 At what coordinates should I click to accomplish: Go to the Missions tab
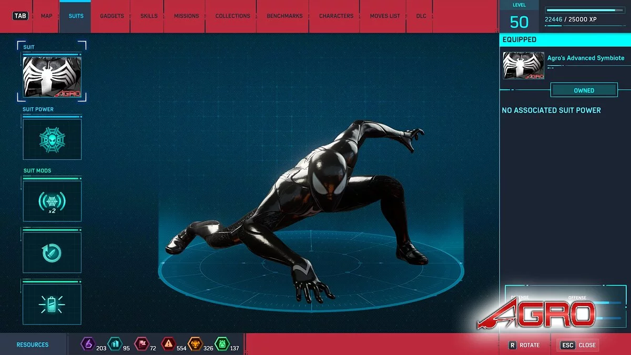pyautogui.click(x=186, y=16)
